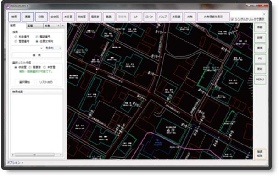This screenshot has height=177, width=279.
Task: Click the LP toolbar button
Action: 136,17
